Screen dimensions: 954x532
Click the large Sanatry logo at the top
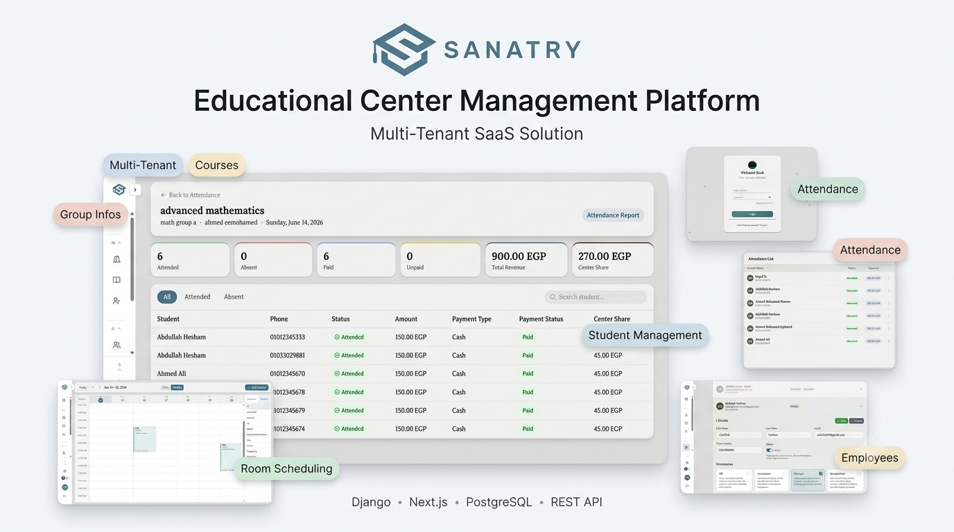(x=404, y=49)
